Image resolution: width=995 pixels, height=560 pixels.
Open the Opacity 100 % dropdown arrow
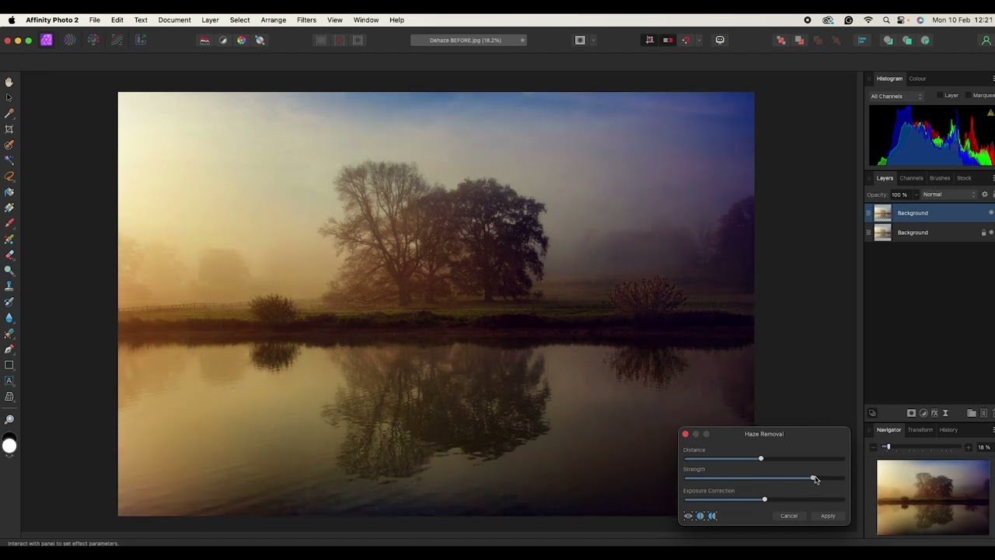pos(916,194)
